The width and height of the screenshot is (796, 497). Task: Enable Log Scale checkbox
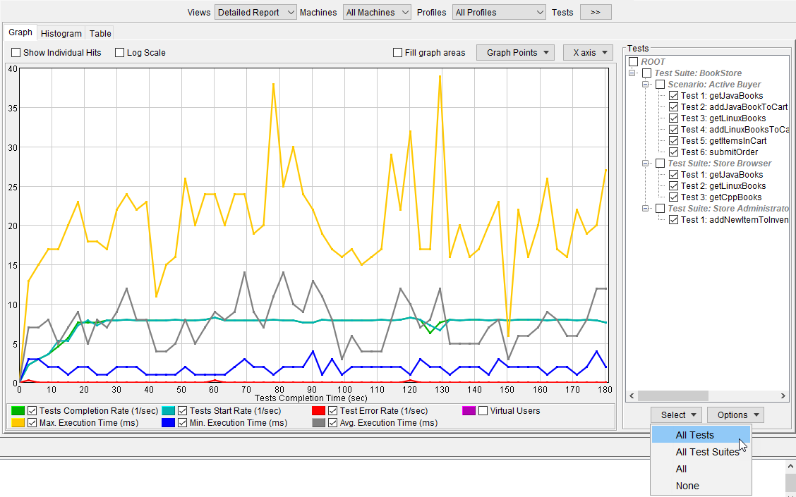pos(119,53)
